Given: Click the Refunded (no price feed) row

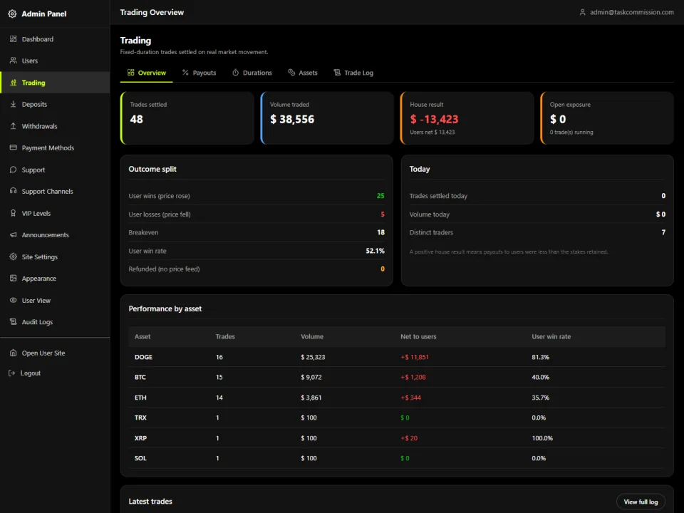Looking at the screenshot, I should [256, 269].
